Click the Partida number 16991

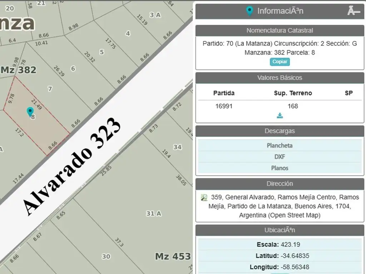pos(224,106)
